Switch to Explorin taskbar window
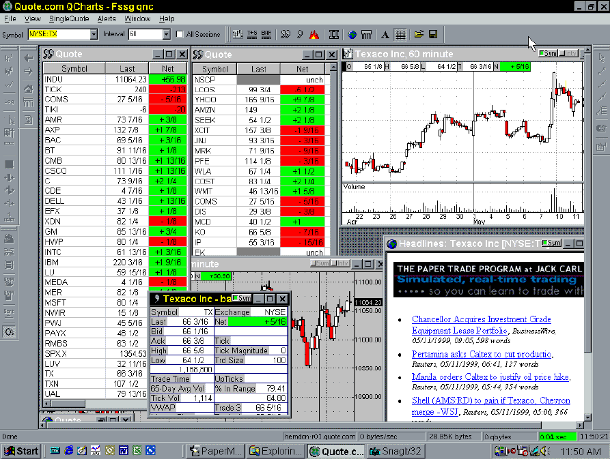 click(x=275, y=451)
